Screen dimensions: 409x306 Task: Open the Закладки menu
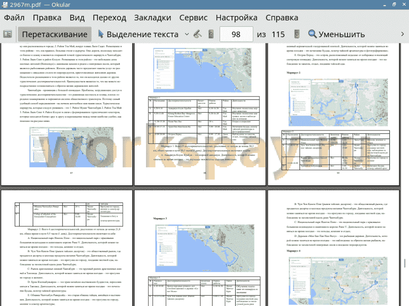(153, 18)
